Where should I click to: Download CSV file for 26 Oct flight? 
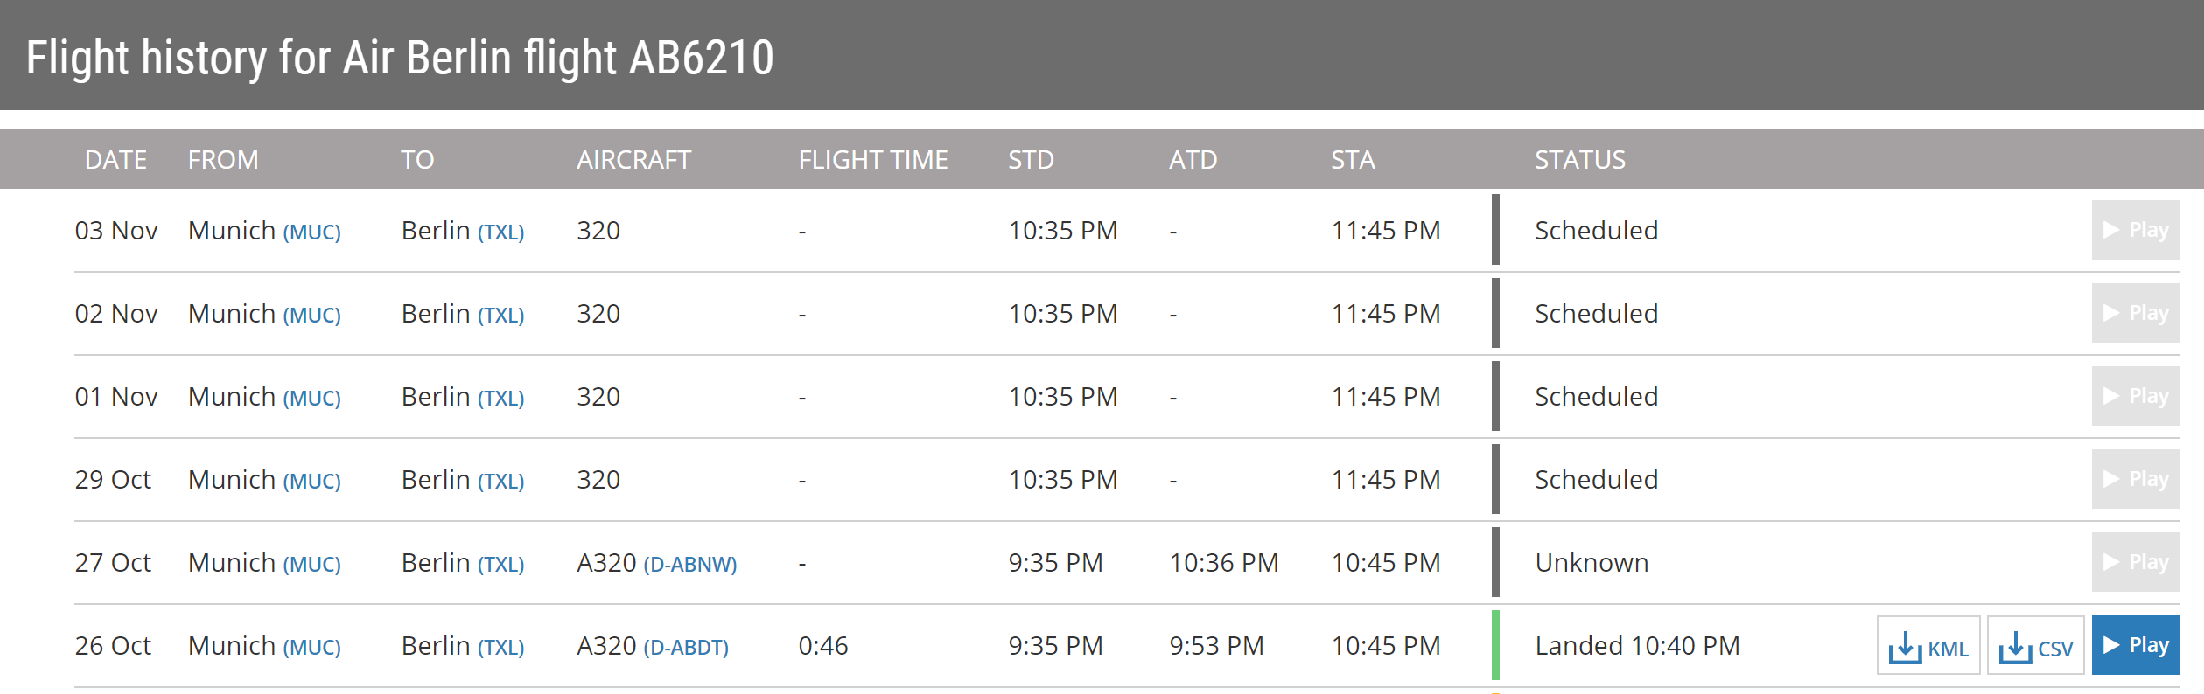[x=2035, y=647]
